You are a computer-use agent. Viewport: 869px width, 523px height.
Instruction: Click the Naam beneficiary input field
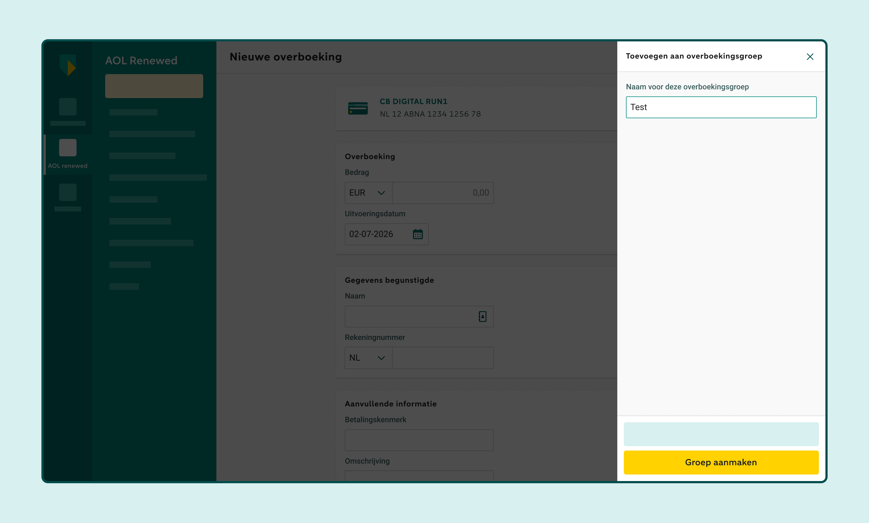pos(419,317)
